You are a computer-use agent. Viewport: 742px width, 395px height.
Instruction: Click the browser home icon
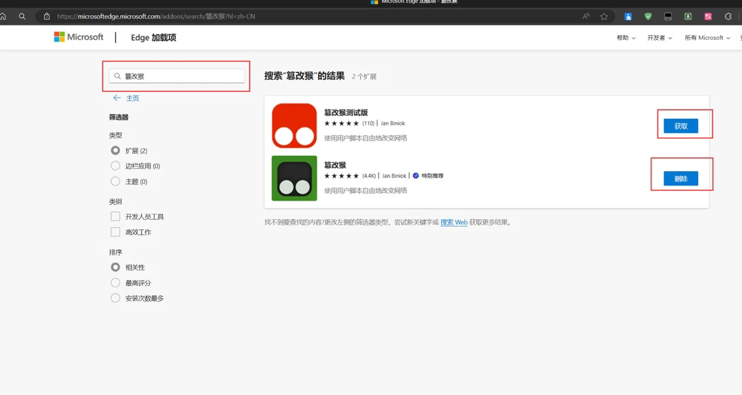tap(3, 16)
